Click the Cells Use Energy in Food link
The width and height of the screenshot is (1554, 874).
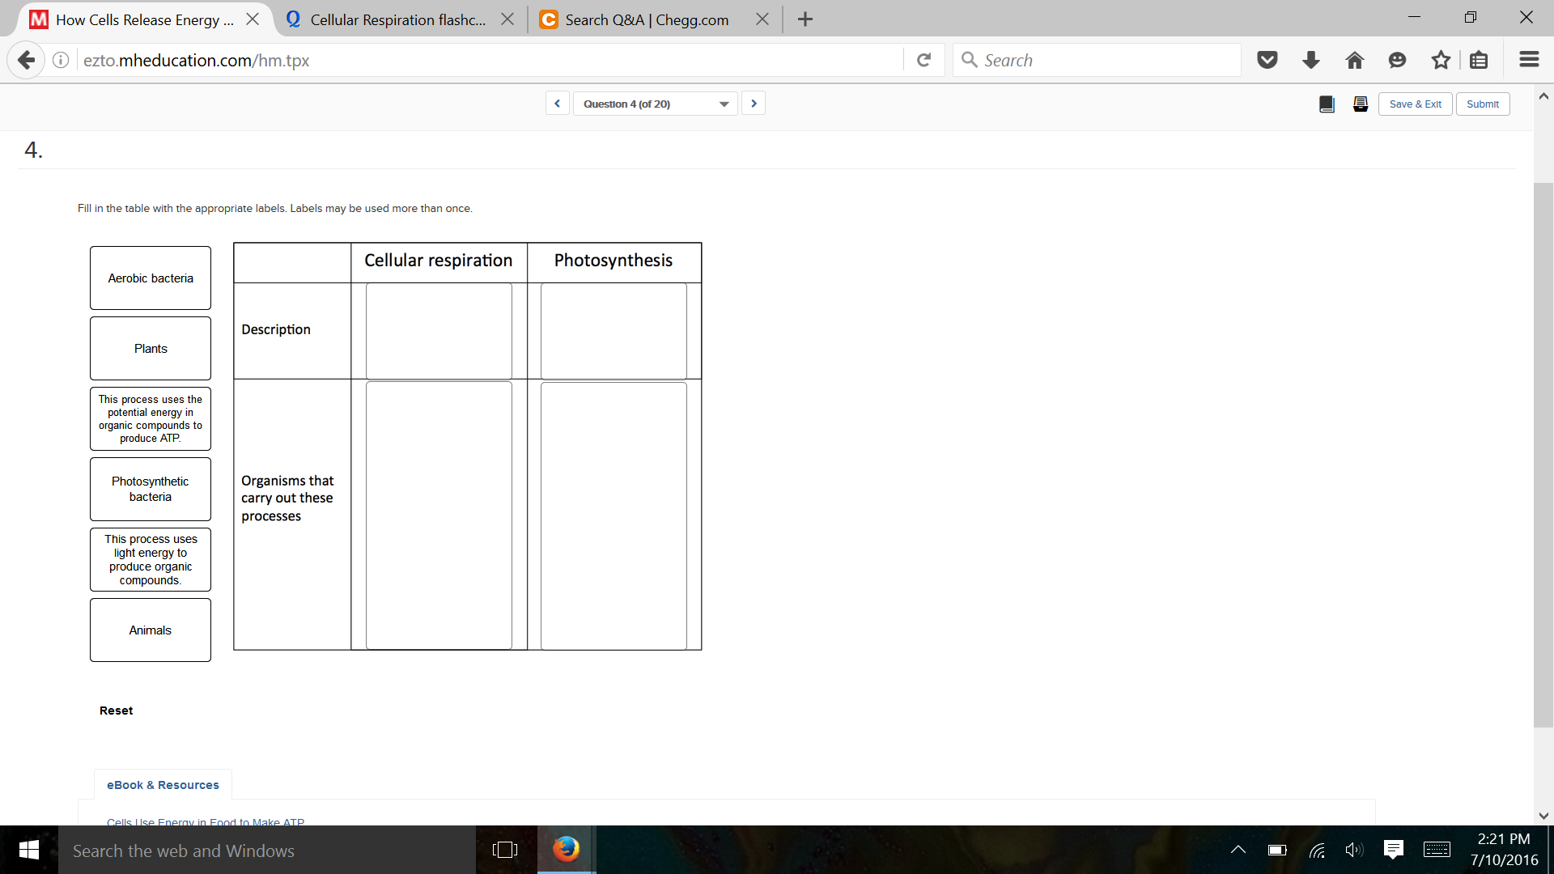point(206,822)
